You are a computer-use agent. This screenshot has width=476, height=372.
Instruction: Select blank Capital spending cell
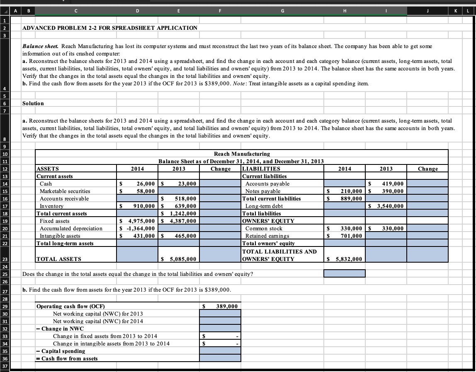(x=220, y=351)
